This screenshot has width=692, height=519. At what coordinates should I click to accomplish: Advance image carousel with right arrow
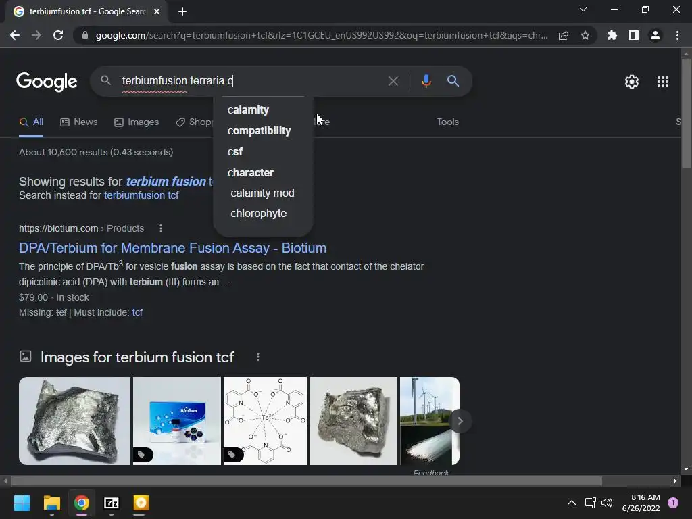pyautogui.click(x=460, y=421)
